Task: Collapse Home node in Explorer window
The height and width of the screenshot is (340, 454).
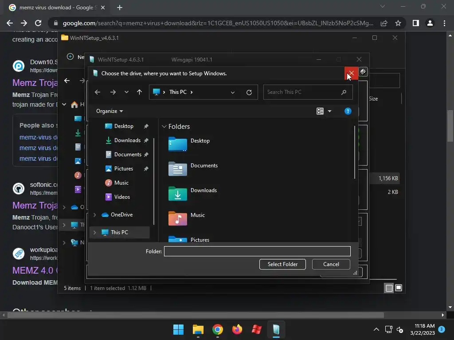Action: pyautogui.click(x=64, y=104)
